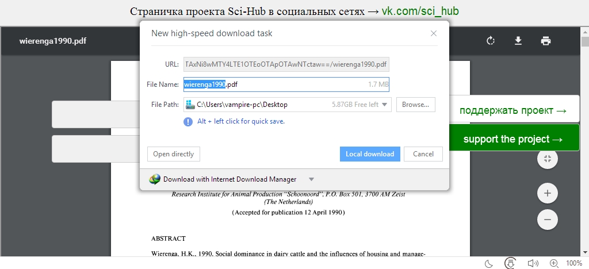Click Download with Internet Download Manager
This screenshot has width=589, height=269.
[230, 179]
